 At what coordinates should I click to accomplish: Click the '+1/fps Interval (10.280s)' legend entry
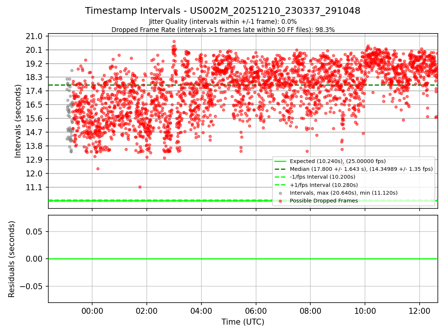pos(324,185)
